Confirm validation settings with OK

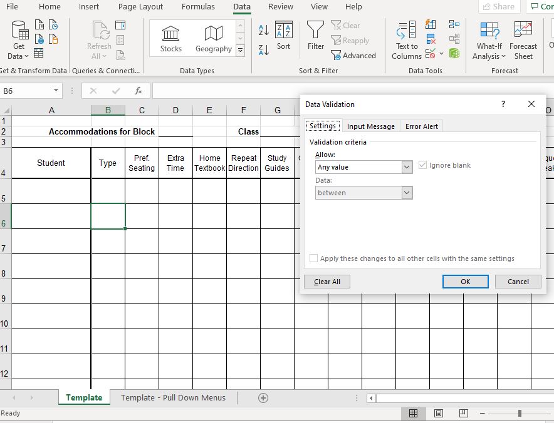pos(465,282)
